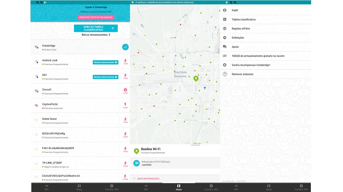
Task: Show password for S81 network
Action: pyautogui.click(x=106, y=77)
